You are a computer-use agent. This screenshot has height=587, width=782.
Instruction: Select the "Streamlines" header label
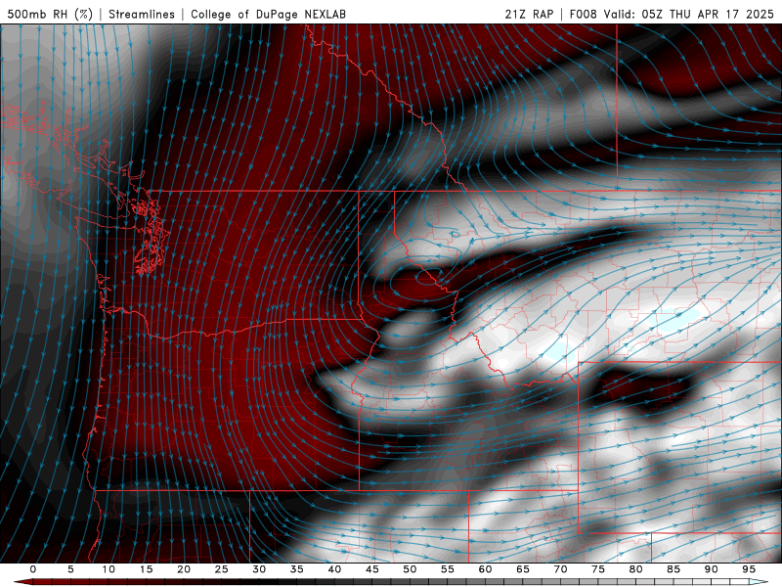click(142, 14)
